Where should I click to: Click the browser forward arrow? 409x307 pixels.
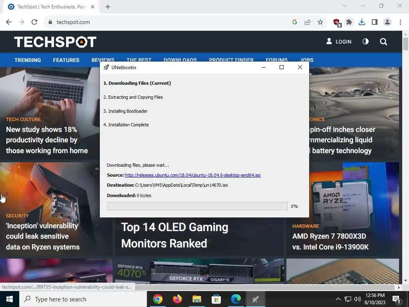pos(22,22)
